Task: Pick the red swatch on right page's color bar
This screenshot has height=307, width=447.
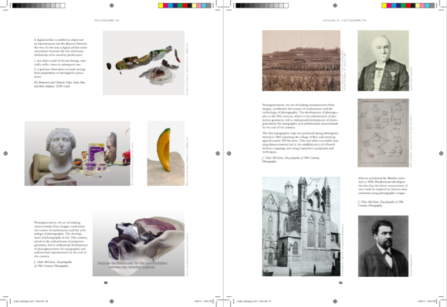Action: click(408, 6)
